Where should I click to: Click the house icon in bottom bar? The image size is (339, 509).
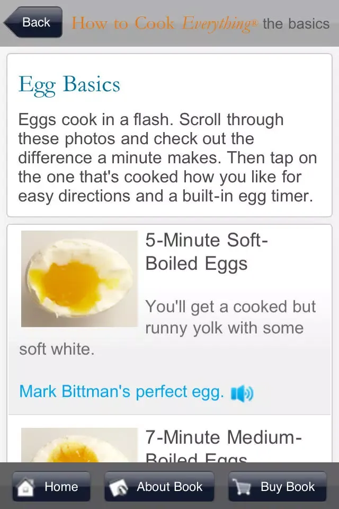point(25,487)
